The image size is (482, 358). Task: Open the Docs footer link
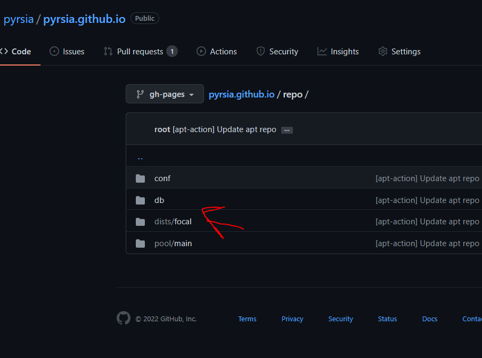[430, 319]
